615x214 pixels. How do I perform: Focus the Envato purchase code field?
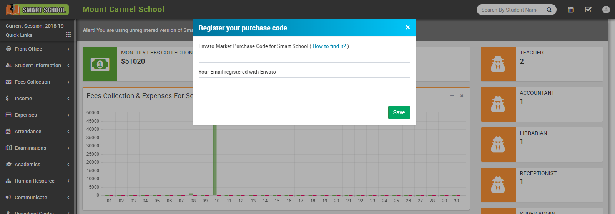(x=304, y=57)
